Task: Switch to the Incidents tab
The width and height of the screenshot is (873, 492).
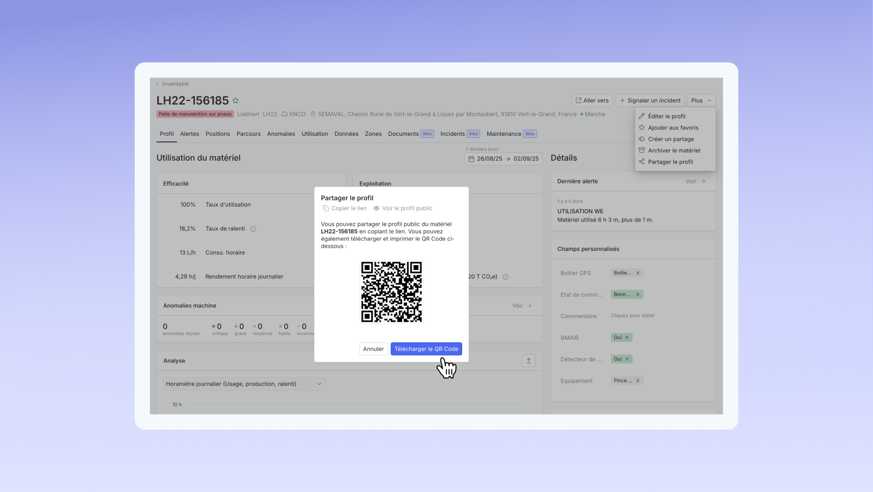Action: pos(460,134)
